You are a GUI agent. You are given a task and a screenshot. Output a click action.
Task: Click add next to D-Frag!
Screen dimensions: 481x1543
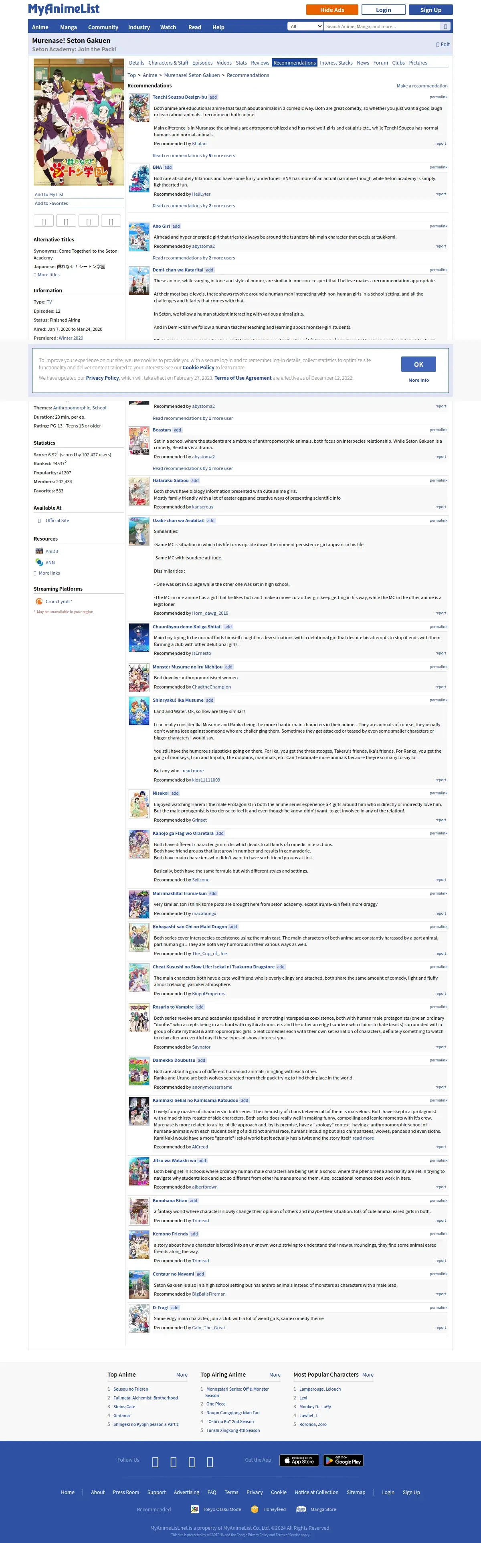[174, 1308]
